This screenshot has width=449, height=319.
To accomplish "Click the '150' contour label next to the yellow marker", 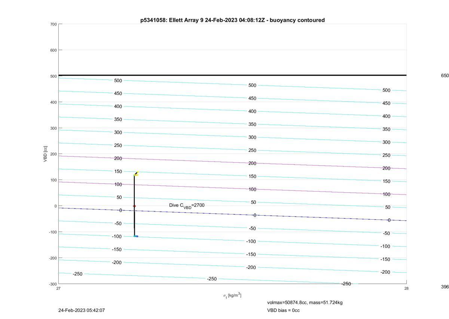I will pyautogui.click(x=118, y=172).
